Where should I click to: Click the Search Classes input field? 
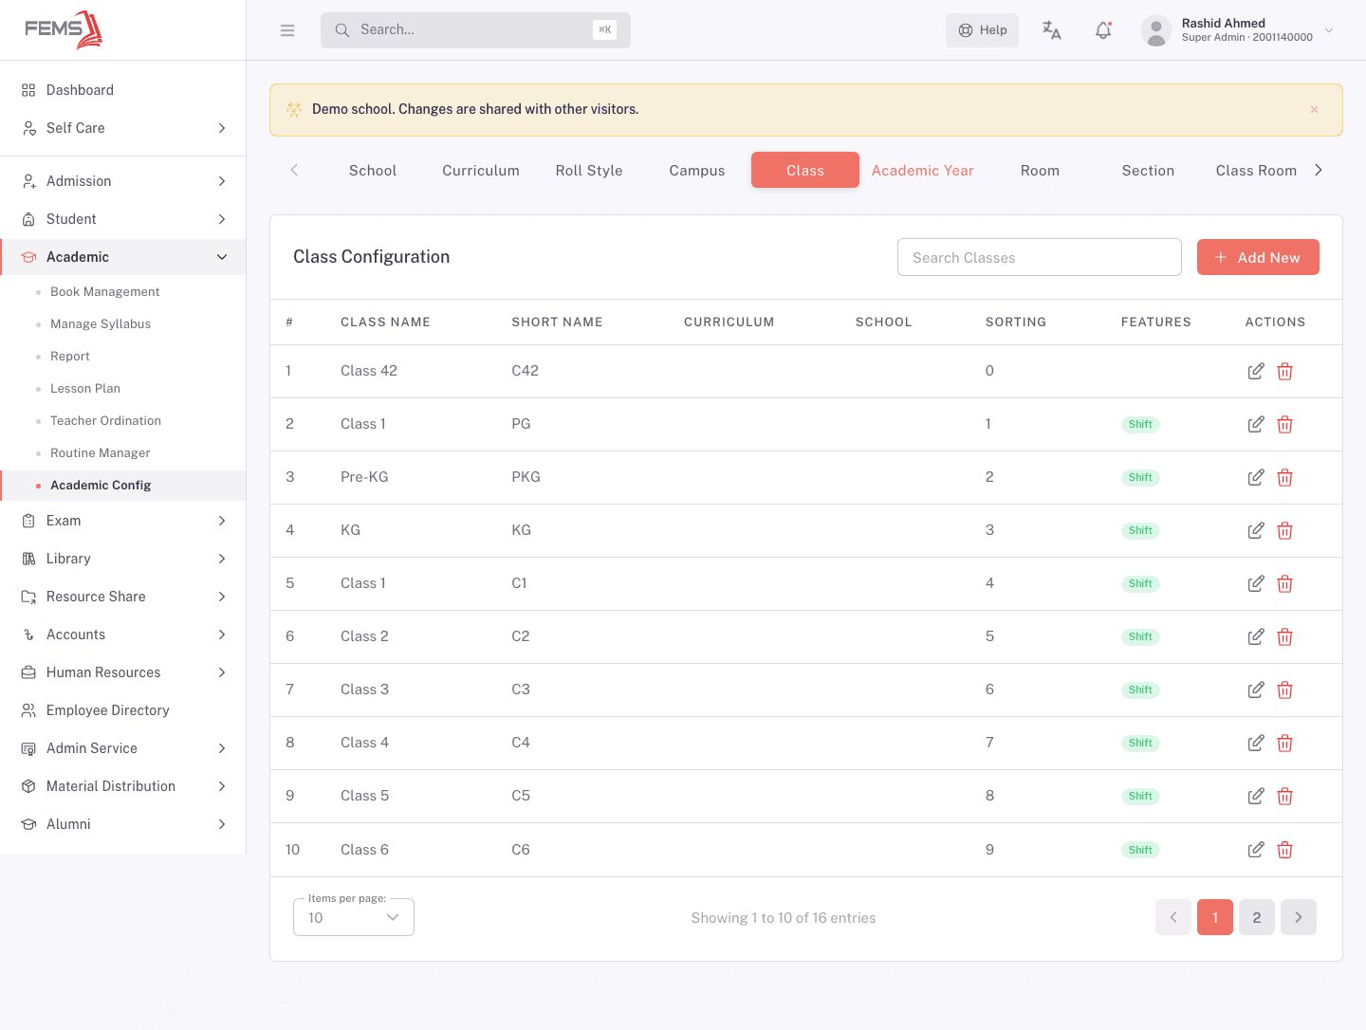pos(1040,257)
